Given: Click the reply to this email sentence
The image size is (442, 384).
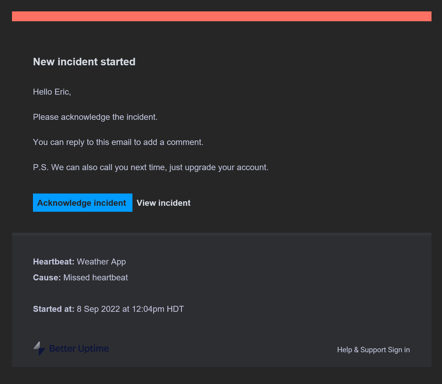Looking at the screenshot, I should [x=118, y=142].
